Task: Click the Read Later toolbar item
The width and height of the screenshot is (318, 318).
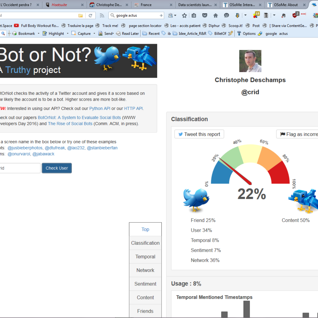Action: point(128,34)
